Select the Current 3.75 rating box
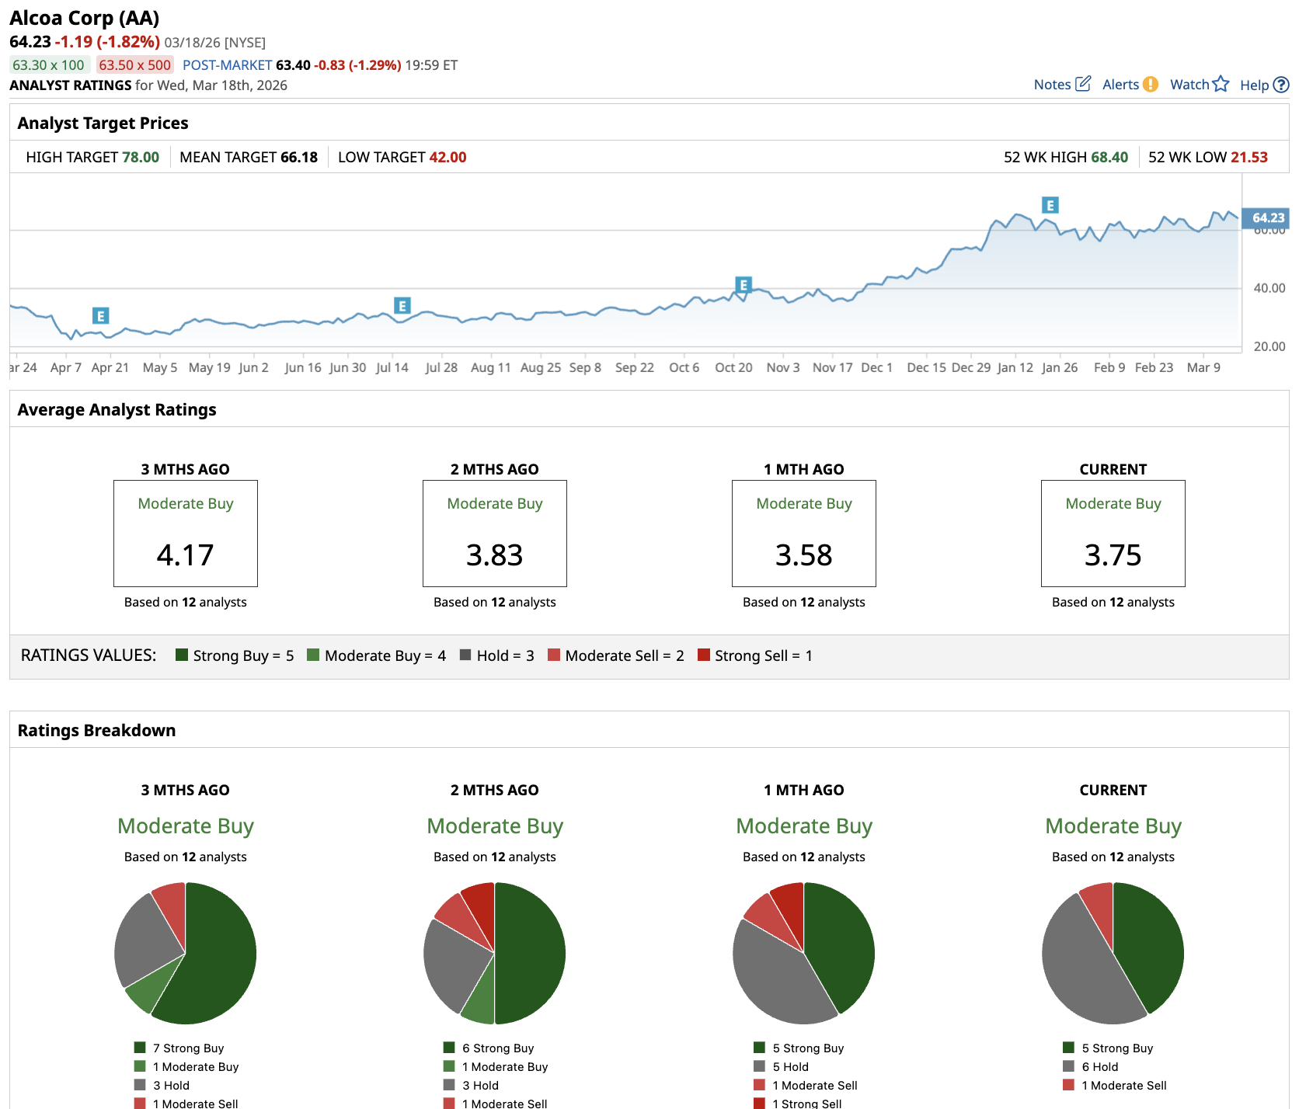 tap(1113, 534)
